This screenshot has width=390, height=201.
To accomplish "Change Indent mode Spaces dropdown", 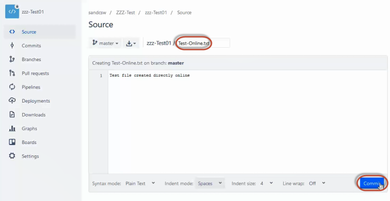I will (210, 183).
